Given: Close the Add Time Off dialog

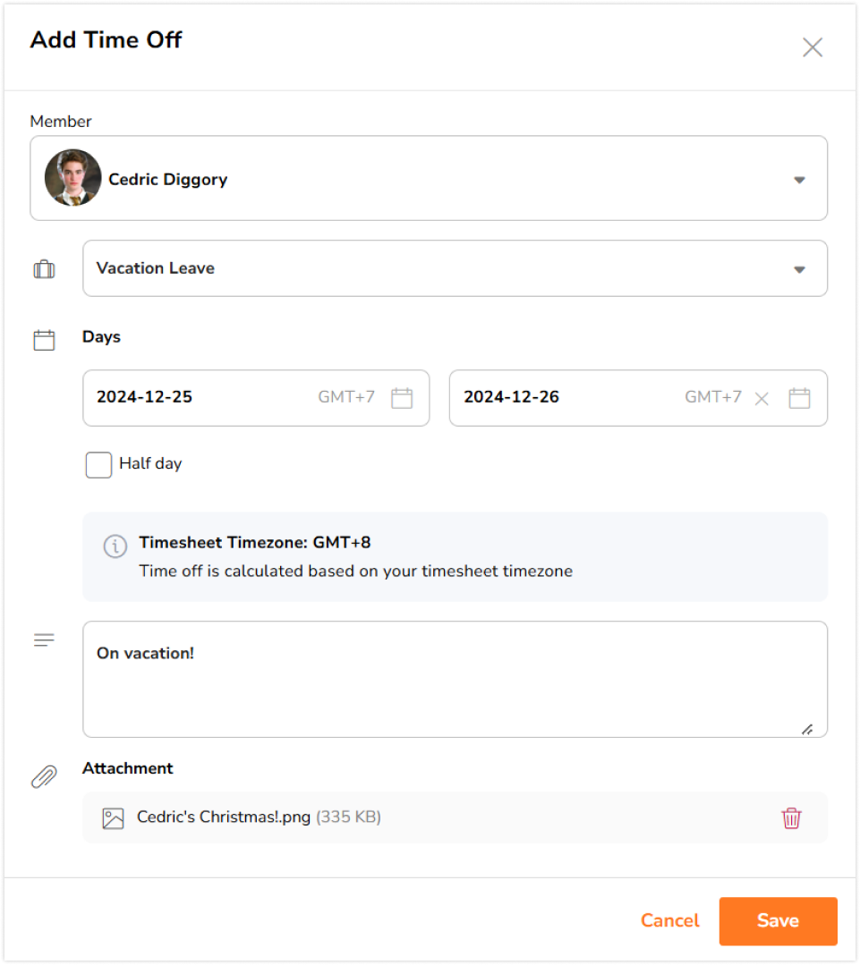Looking at the screenshot, I should [x=812, y=47].
